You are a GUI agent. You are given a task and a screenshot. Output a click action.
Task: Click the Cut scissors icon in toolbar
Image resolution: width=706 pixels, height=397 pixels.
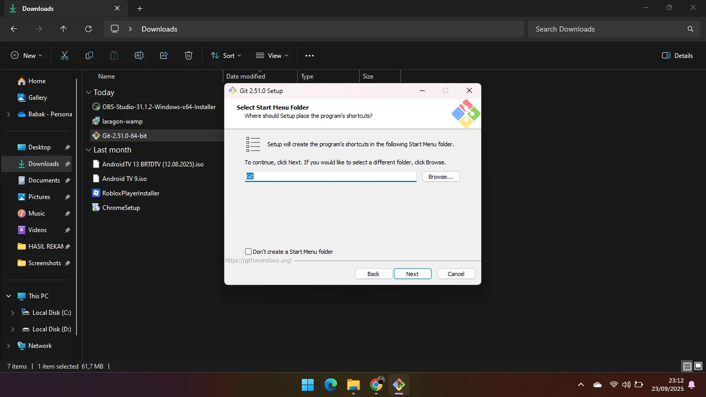tap(65, 56)
